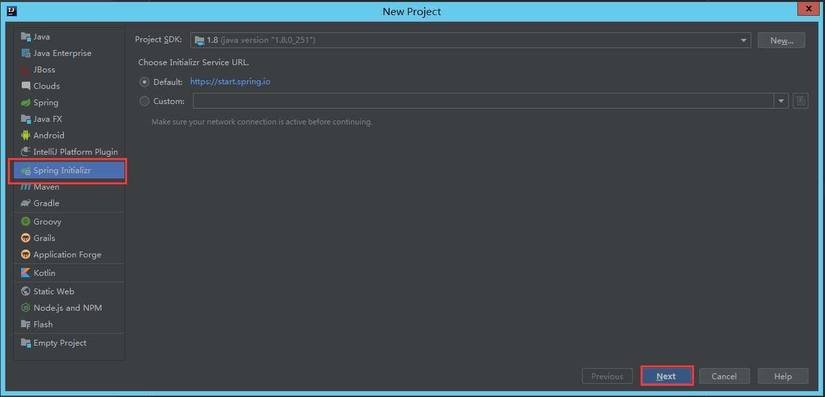Click the Static Web globe icon
Screen dimensions: 825x397
tap(26, 292)
